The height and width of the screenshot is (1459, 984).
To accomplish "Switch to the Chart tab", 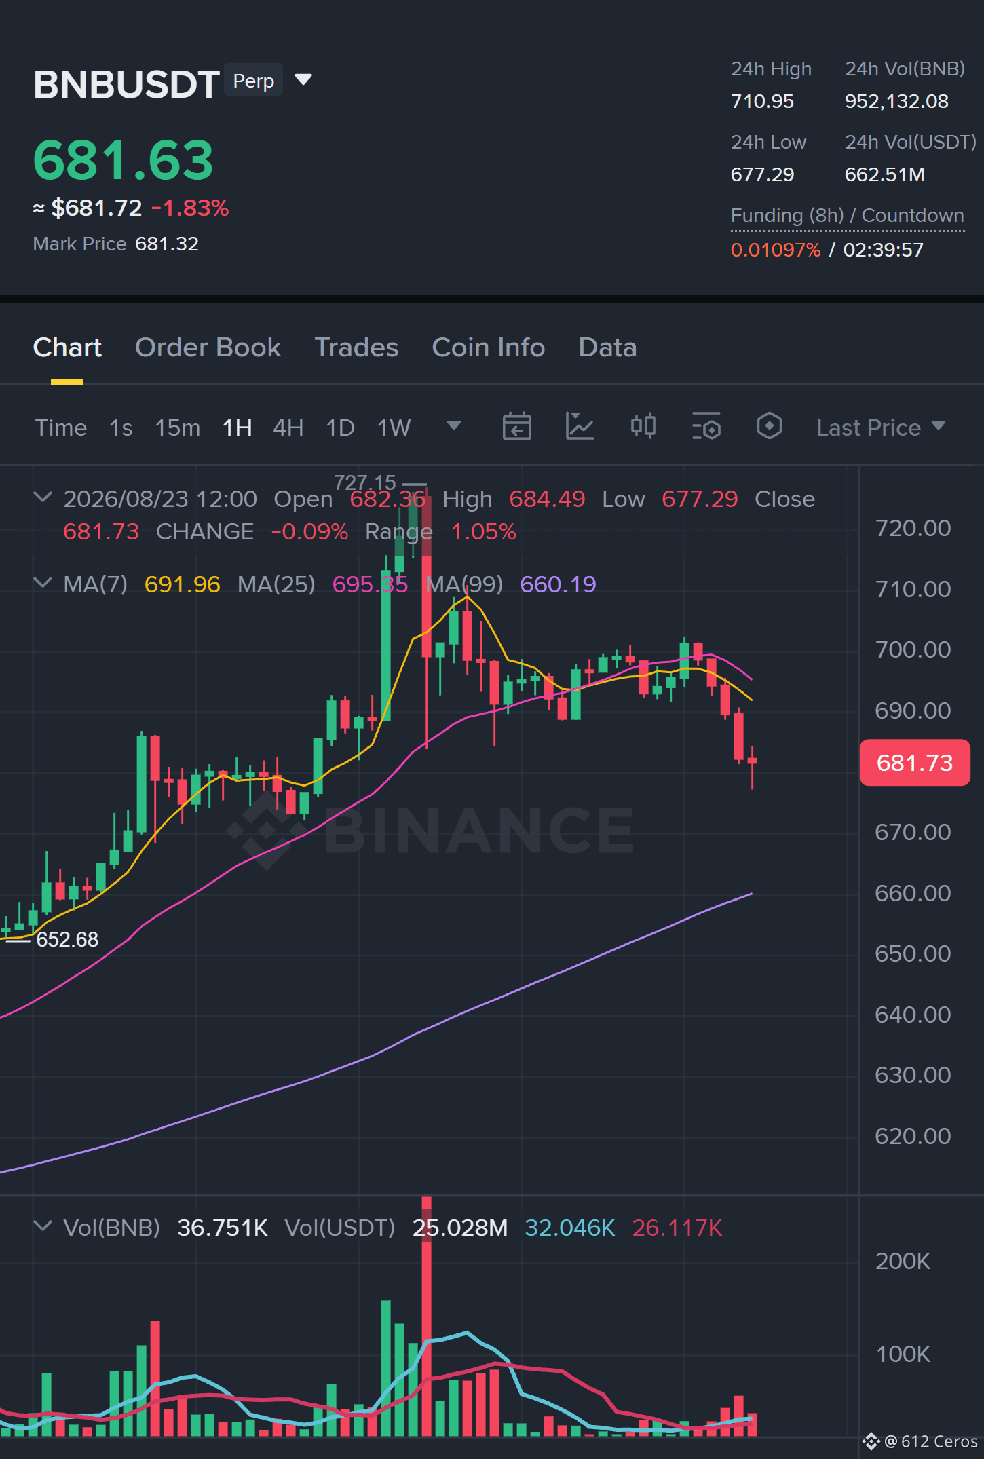I will tap(67, 347).
